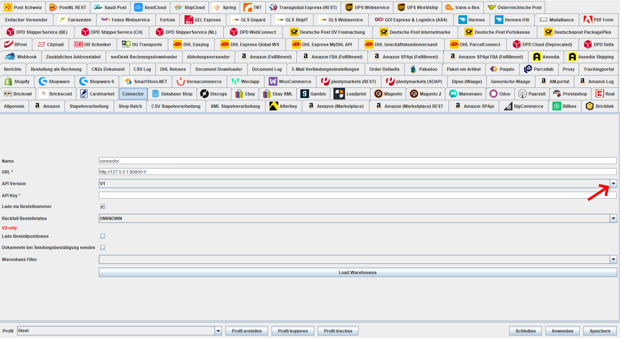The width and height of the screenshot is (620, 338).
Task: Expand the Warenhaus Filter dropdown
Action: pos(613,259)
